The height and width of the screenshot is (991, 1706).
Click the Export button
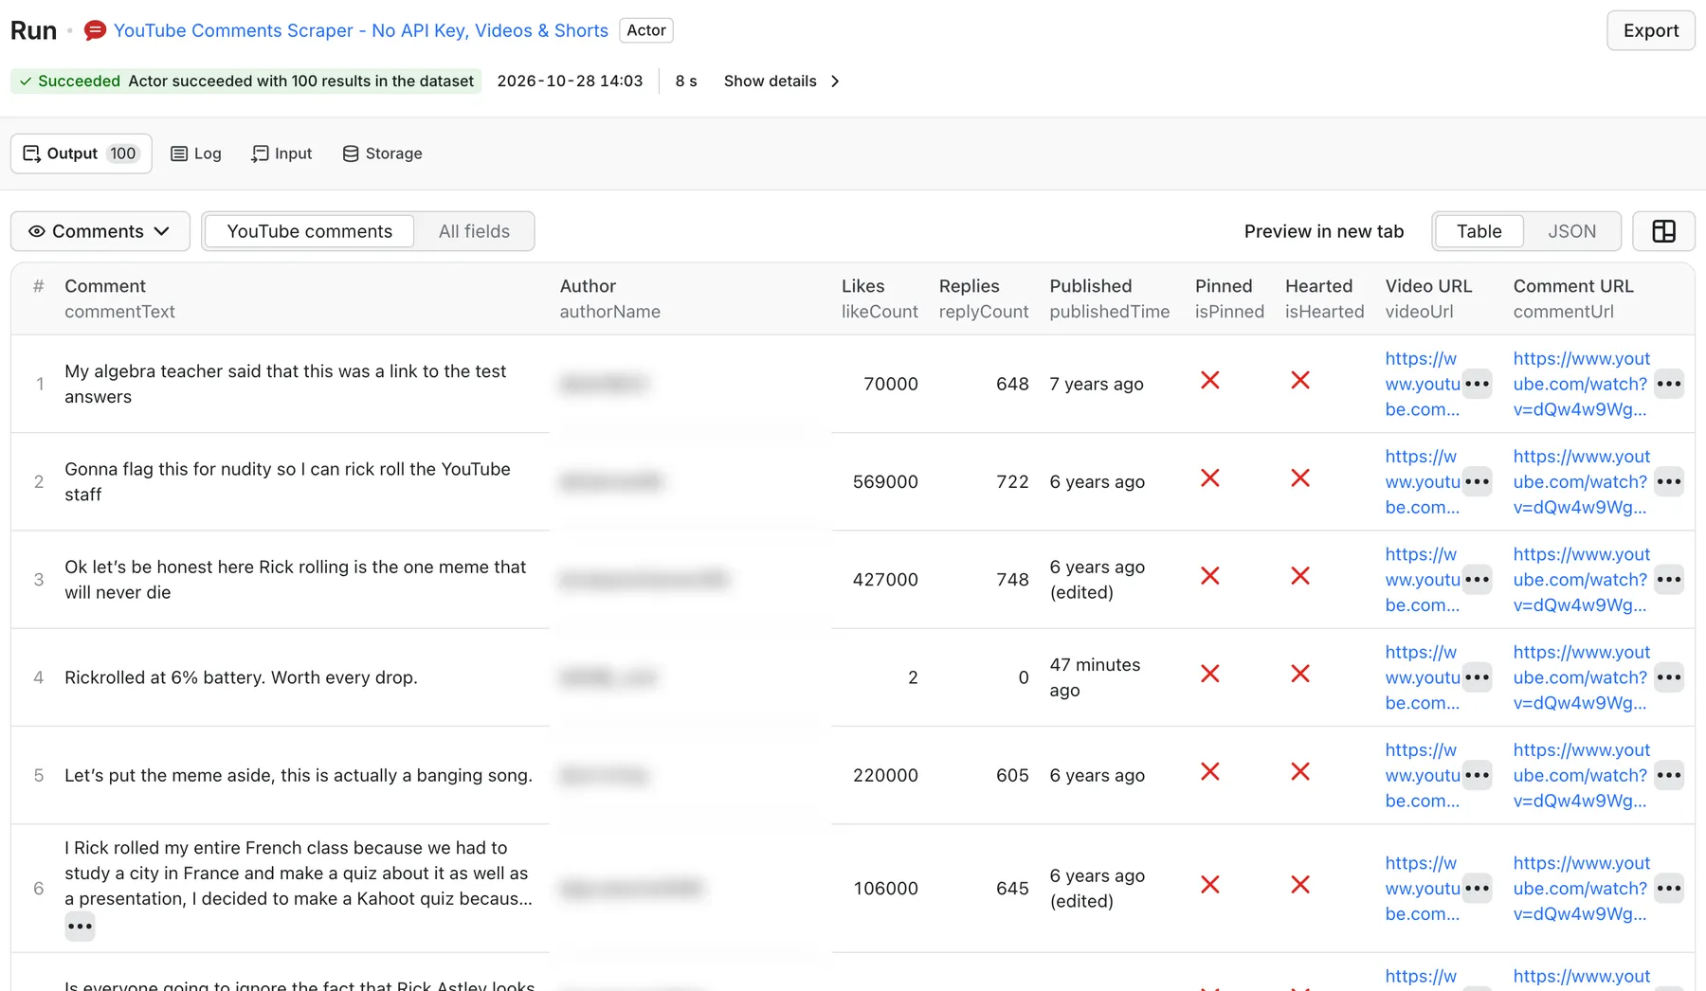[1650, 30]
